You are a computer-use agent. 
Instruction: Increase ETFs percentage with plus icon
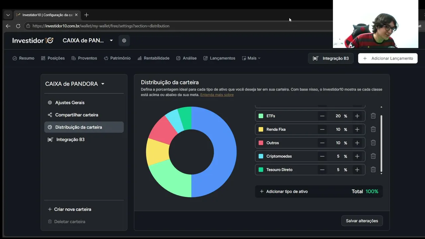click(357, 116)
